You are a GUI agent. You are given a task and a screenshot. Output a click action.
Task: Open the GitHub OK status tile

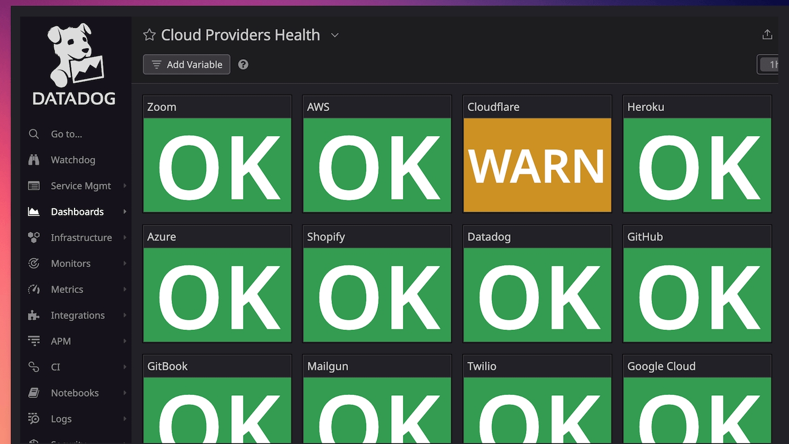(697, 295)
